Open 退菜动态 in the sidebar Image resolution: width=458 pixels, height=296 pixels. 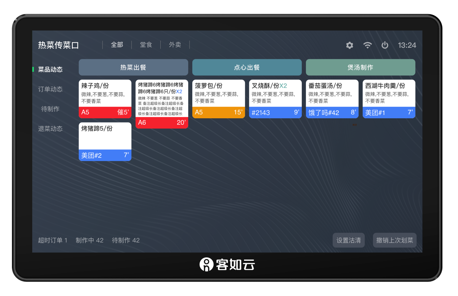(50, 129)
